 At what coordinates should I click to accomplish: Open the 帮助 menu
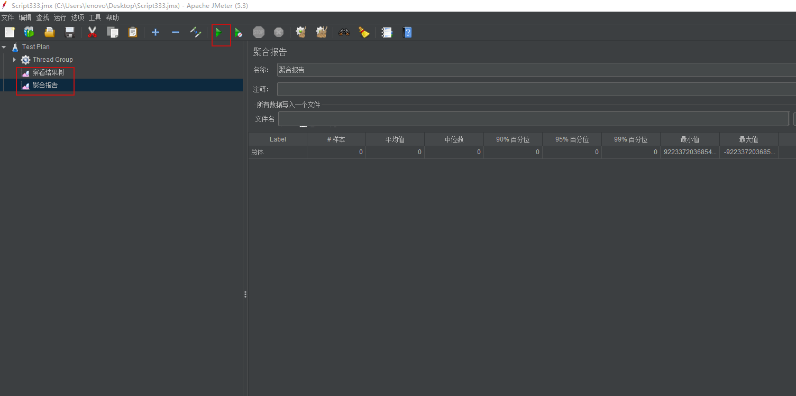(112, 17)
